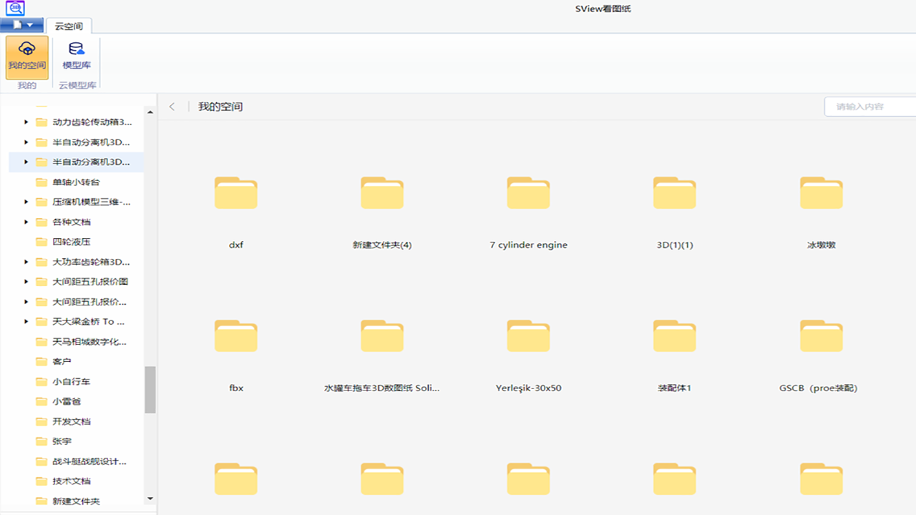
Task: Click the SView app icon top-left
Action: coord(16,8)
